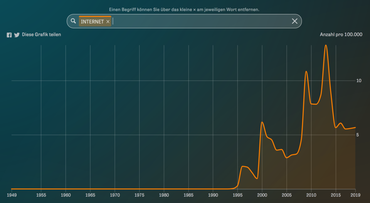Image resolution: width=370 pixels, height=203 pixels.
Task: Click the "Diese Grafik teilen" text
Action: [x=41, y=35]
